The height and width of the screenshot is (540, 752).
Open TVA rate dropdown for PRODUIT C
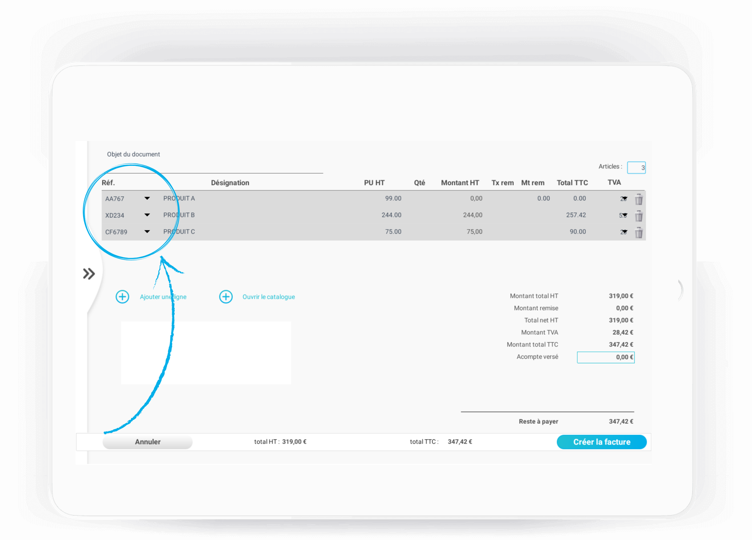tap(624, 232)
